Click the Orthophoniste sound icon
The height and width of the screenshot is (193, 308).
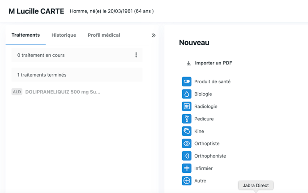pos(187,156)
